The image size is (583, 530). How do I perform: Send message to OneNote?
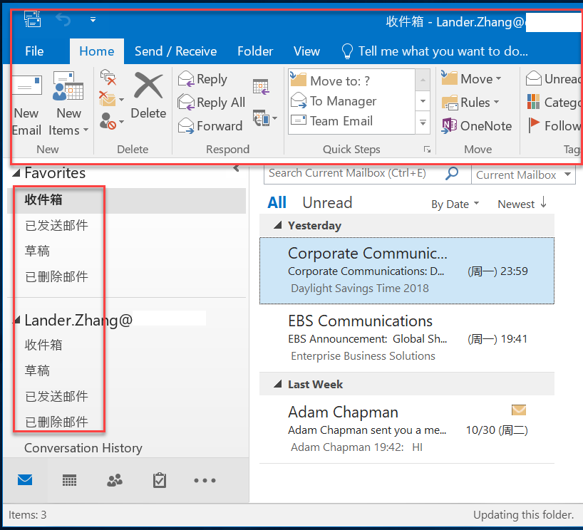click(x=477, y=126)
